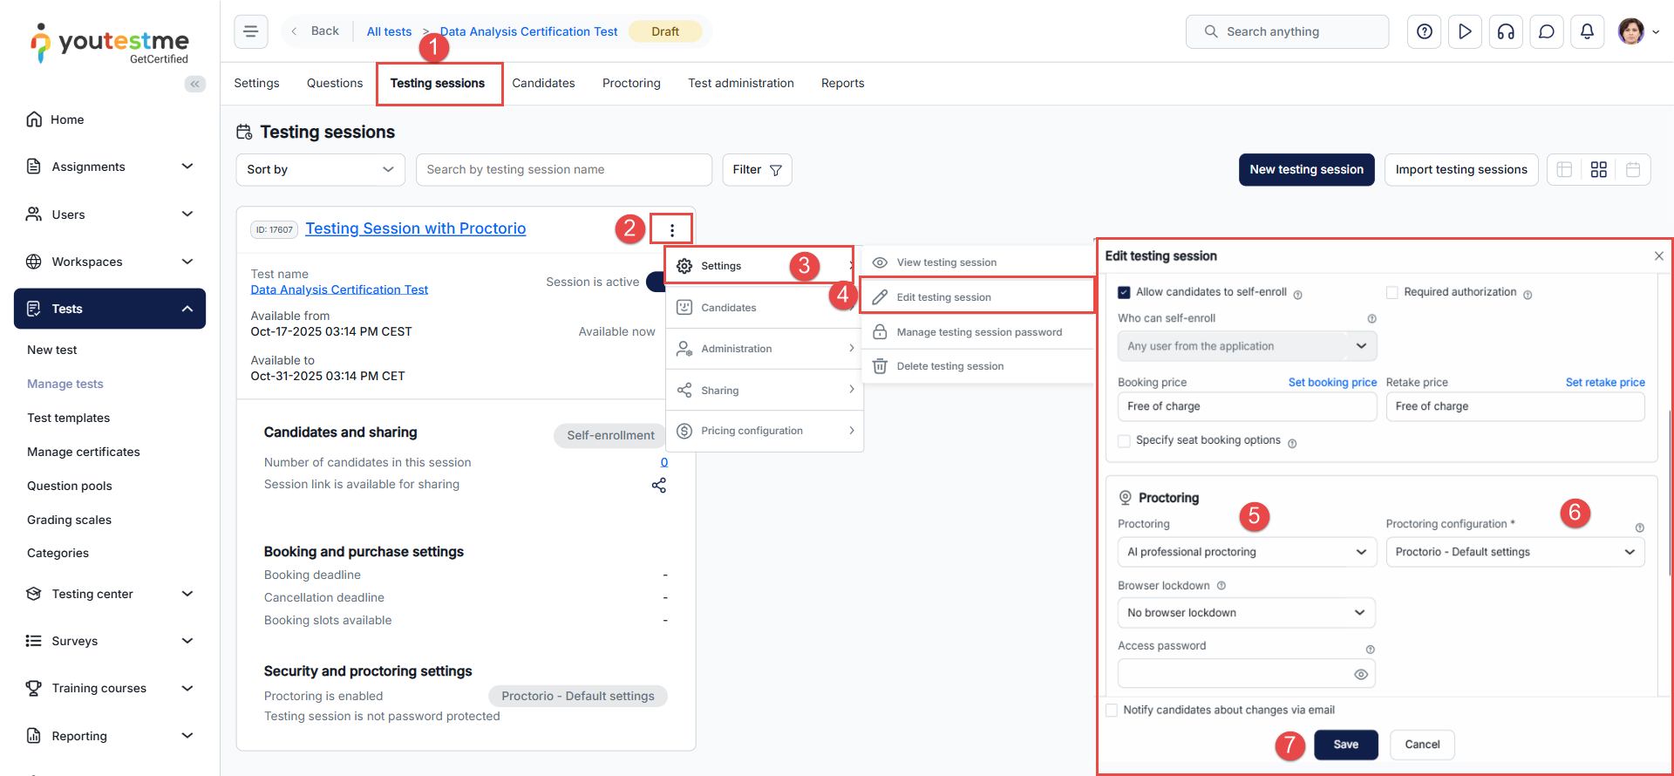The height and width of the screenshot is (776, 1674).
Task: Uncheck Allow candidates to self-enroll
Action: (1125, 293)
